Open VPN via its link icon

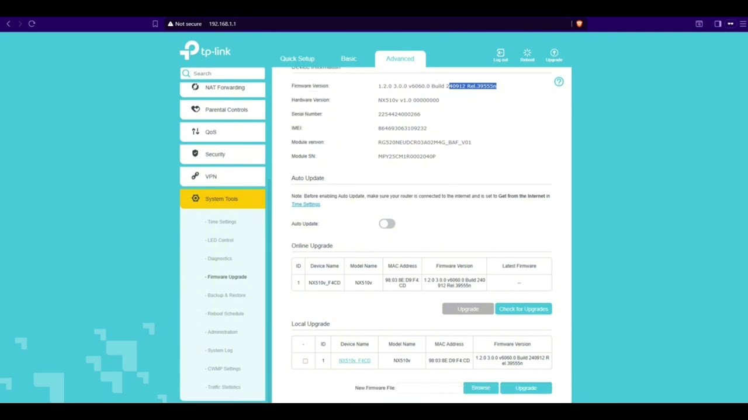[x=195, y=176]
